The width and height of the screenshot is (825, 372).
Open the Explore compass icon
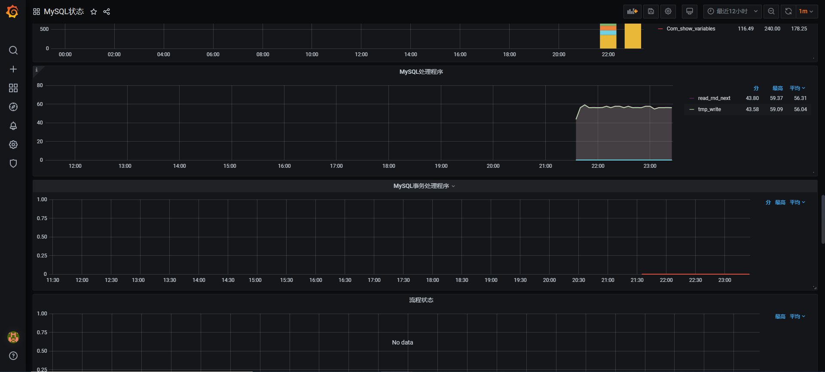pyautogui.click(x=13, y=107)
